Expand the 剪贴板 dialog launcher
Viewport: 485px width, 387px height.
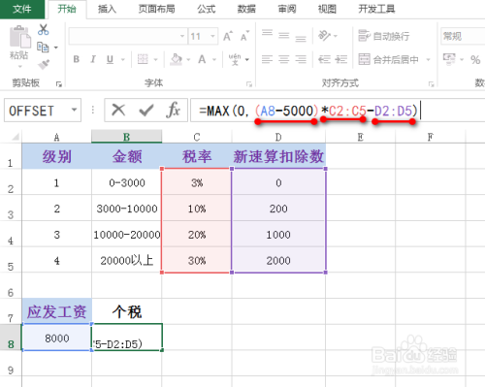59,84
